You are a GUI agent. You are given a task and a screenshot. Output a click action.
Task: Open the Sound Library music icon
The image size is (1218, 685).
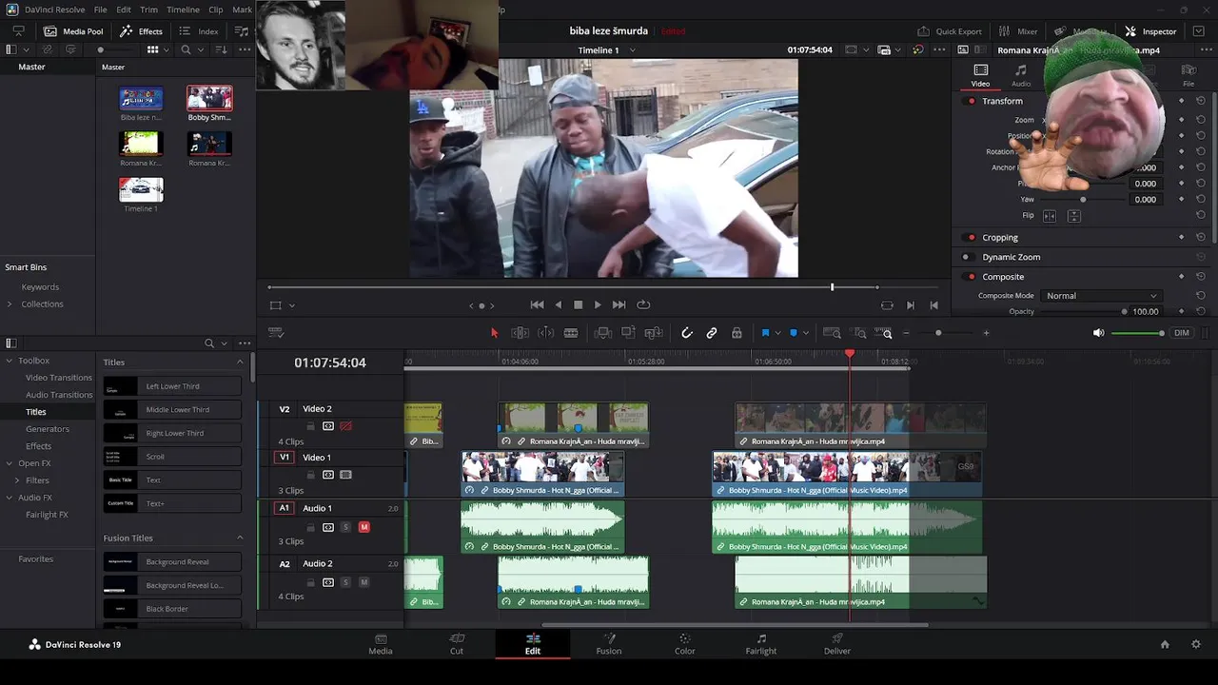click(242, 31)
